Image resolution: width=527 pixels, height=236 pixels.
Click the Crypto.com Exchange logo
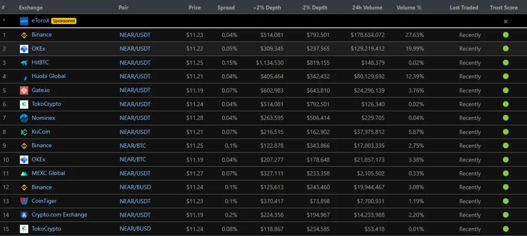click(24, 215)
